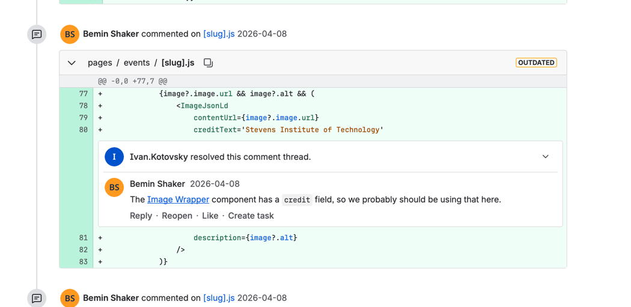Click the bottom BS avatar near the last comment

(70, 298)
